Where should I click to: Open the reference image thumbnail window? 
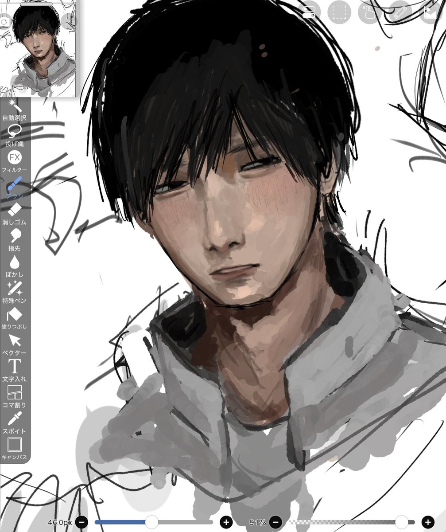(39, 49)
